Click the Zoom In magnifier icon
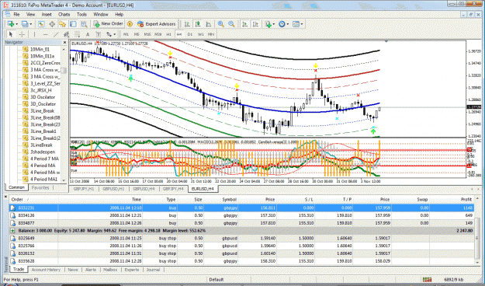 (x=220, y=24)
